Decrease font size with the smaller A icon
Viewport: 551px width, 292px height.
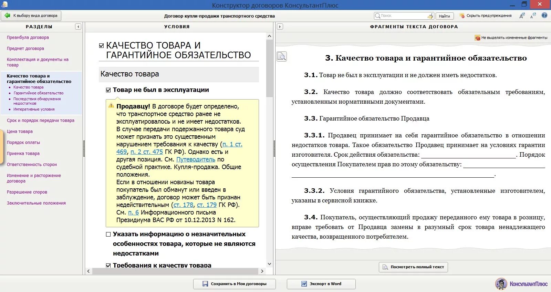533,15
